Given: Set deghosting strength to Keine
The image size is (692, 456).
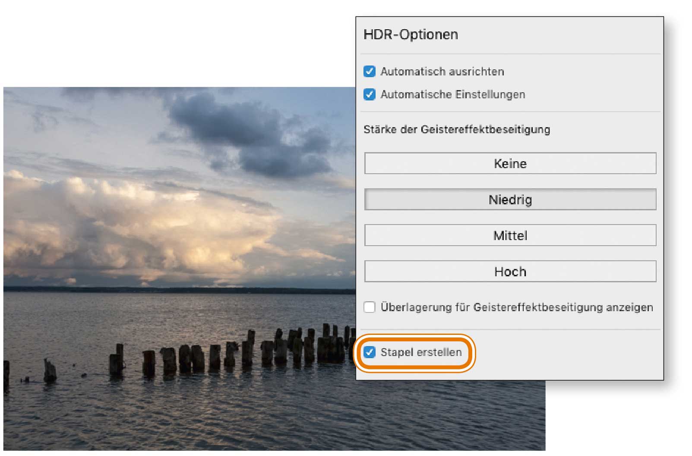Looking at the screenshot, I should tap(510, 163).
